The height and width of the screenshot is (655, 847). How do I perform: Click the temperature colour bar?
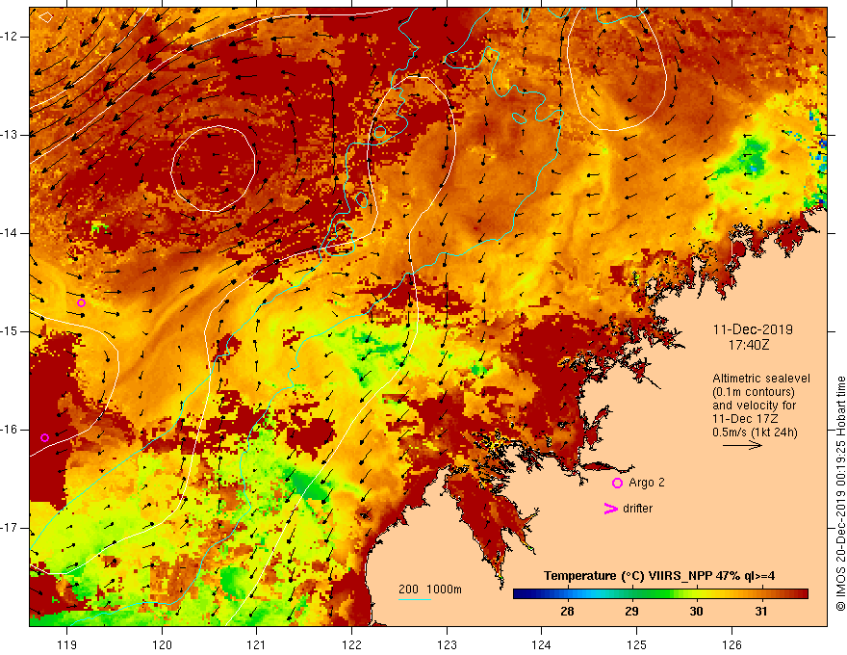[660, 594]
